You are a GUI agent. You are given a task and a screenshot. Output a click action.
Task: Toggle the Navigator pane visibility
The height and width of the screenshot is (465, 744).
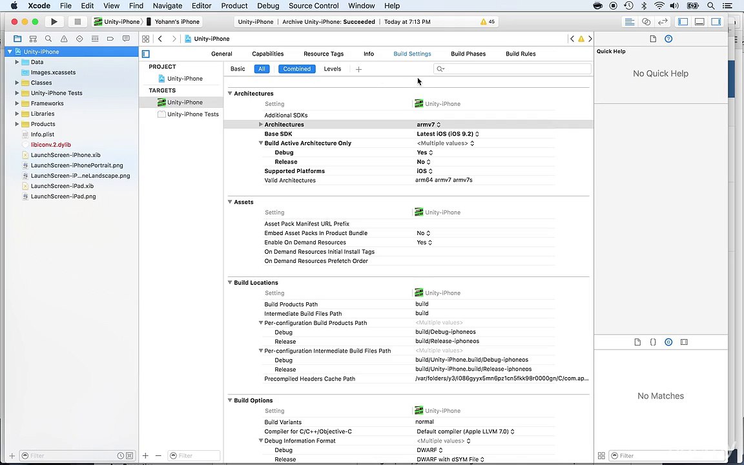coord(683,21)
